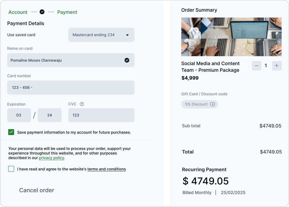This screenshot has height=207, width=289.
Task: Focus the Card number input field
Action: (71, 88)
